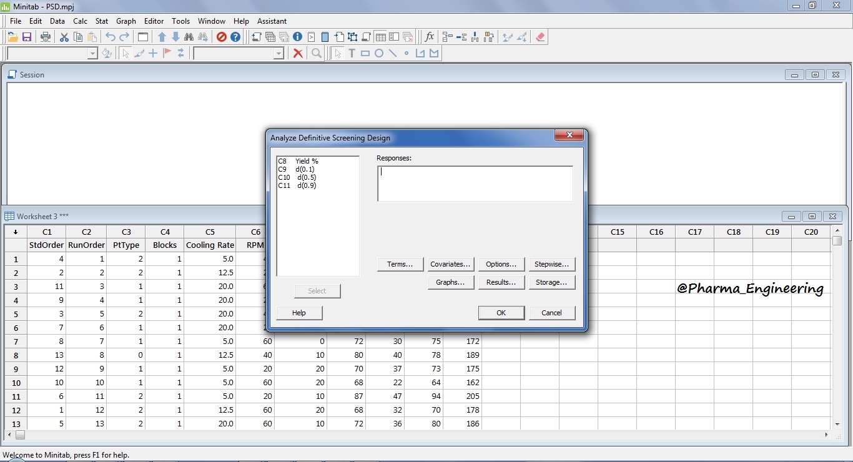Image resolution: width=853 pixels, height=462 pixels.
Task: Print the Session window
Action: click(x=45, y=37)
